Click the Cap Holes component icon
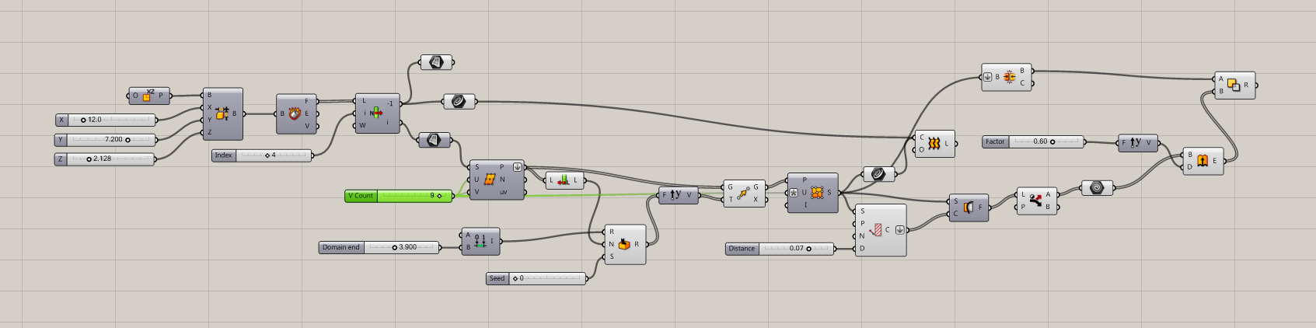1316x328 pixels. pyautogui.click(x=1010, y=77)
